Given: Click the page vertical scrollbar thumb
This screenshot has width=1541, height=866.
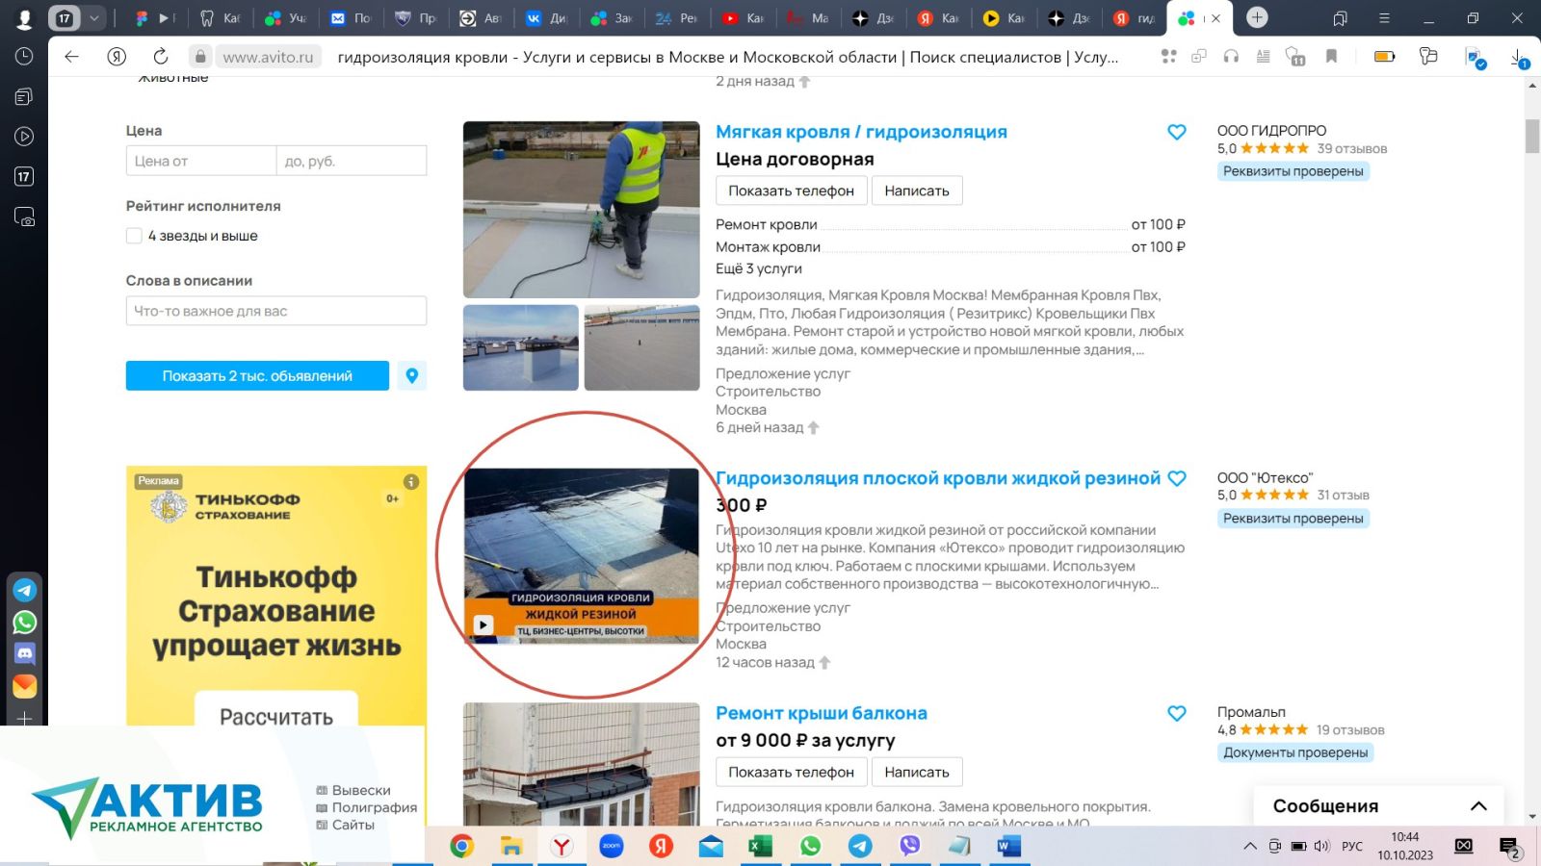Looking at the screenshot, I should 1532,136.
